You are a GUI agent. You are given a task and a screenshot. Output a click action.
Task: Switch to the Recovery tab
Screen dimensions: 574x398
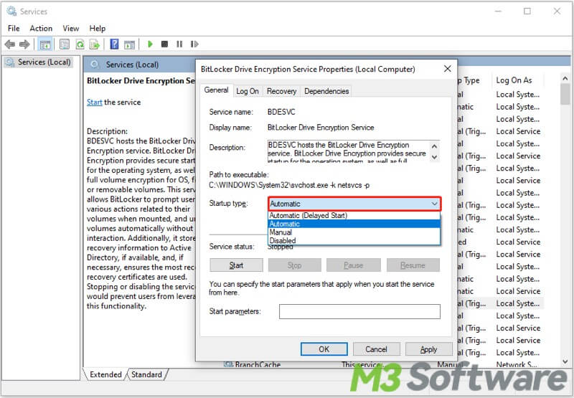[x=281, y=91]
